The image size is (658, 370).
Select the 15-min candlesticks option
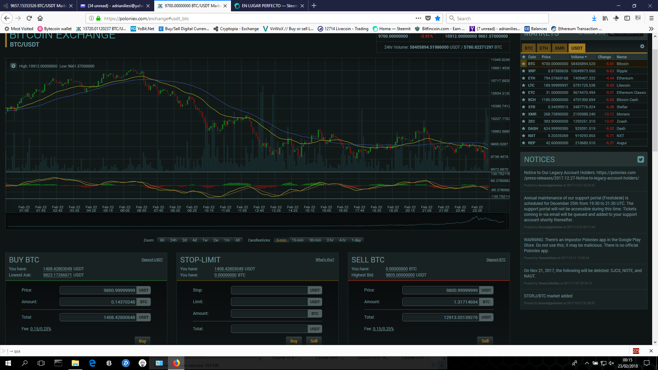[x=297, y=240]
